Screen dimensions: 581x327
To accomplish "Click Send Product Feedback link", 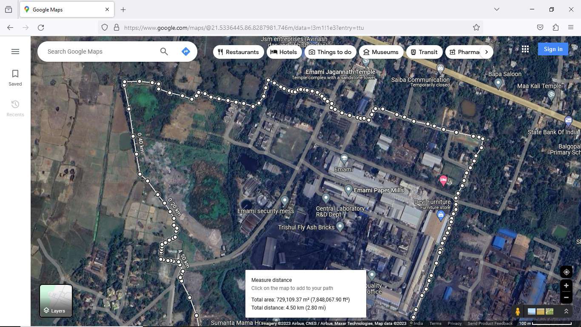I will coord(490,324).
